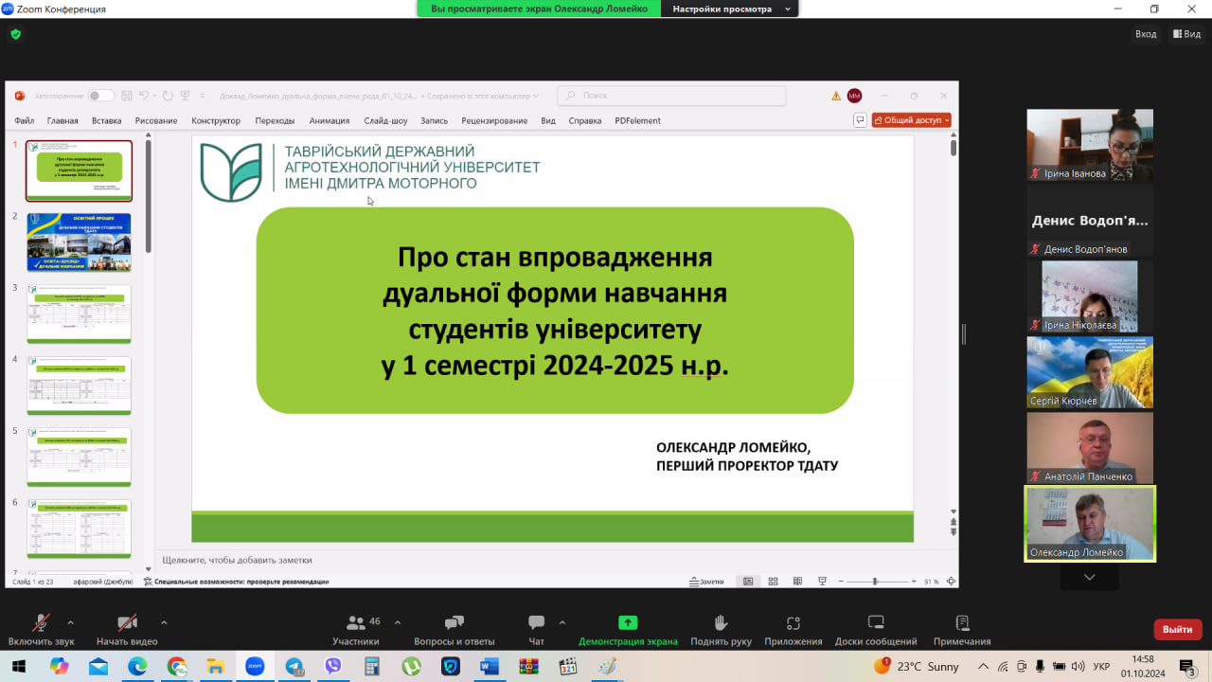Raise hand with Поднять руку

coord(721,630)
